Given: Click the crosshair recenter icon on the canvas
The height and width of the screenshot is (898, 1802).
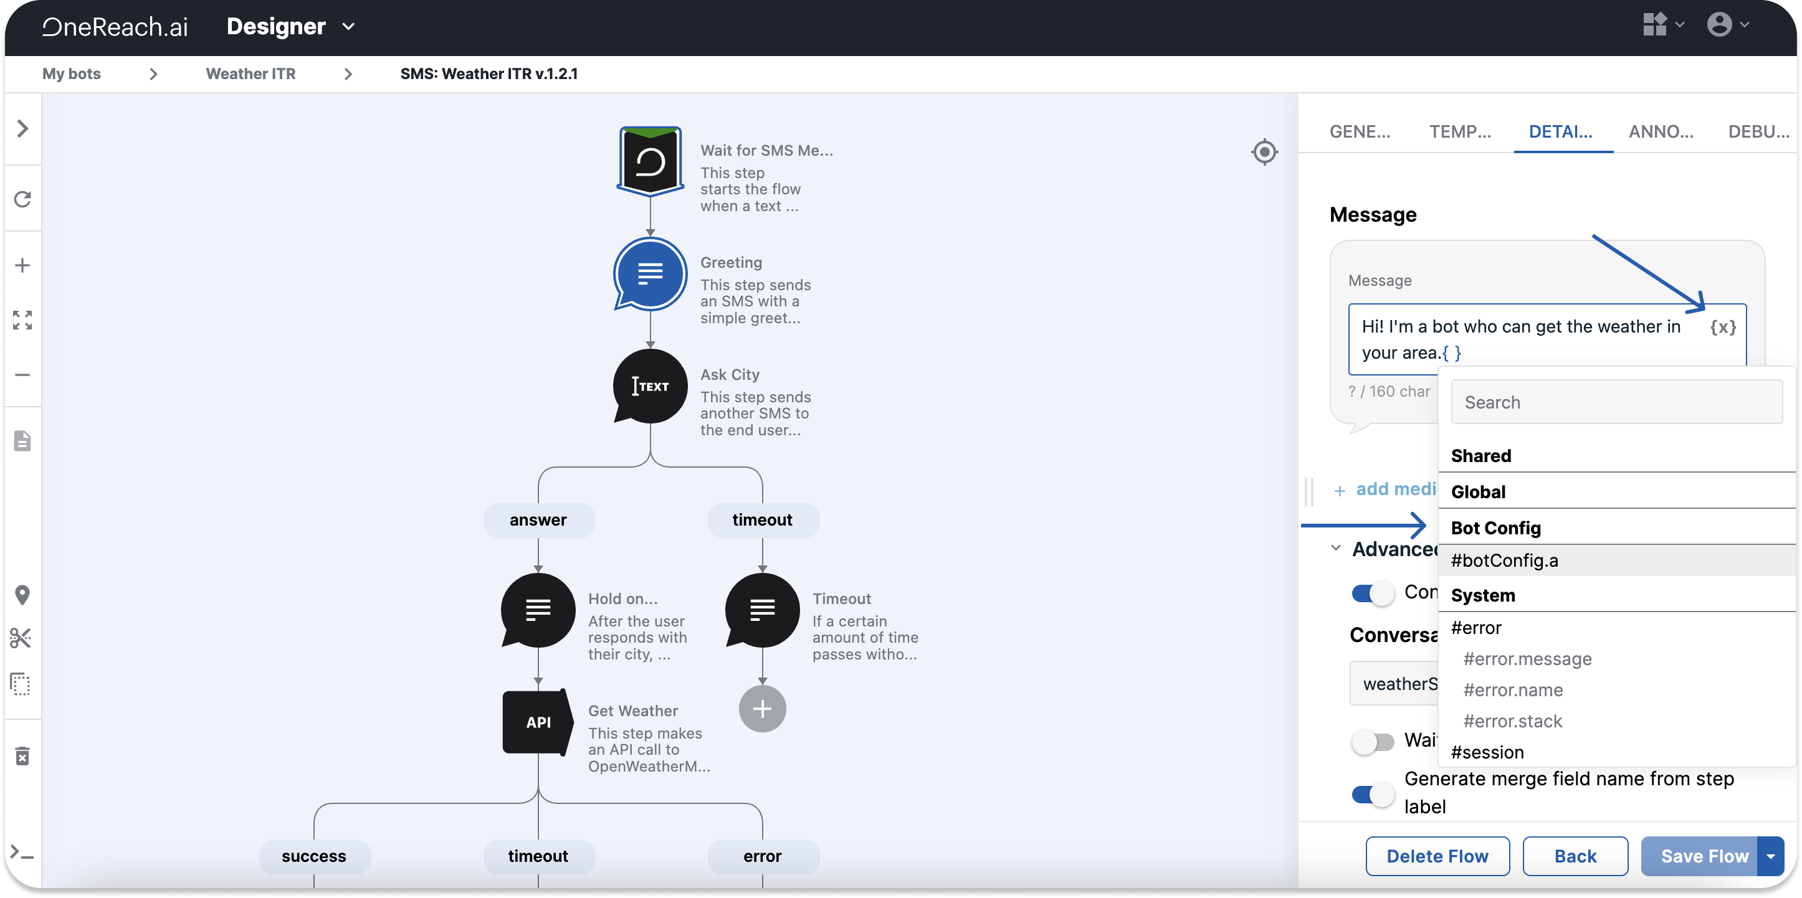Looking at the screenshot, I should (x=1264, y=152).
